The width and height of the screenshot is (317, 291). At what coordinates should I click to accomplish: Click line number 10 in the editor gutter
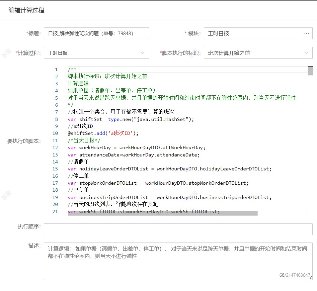[x=55, y=133]
